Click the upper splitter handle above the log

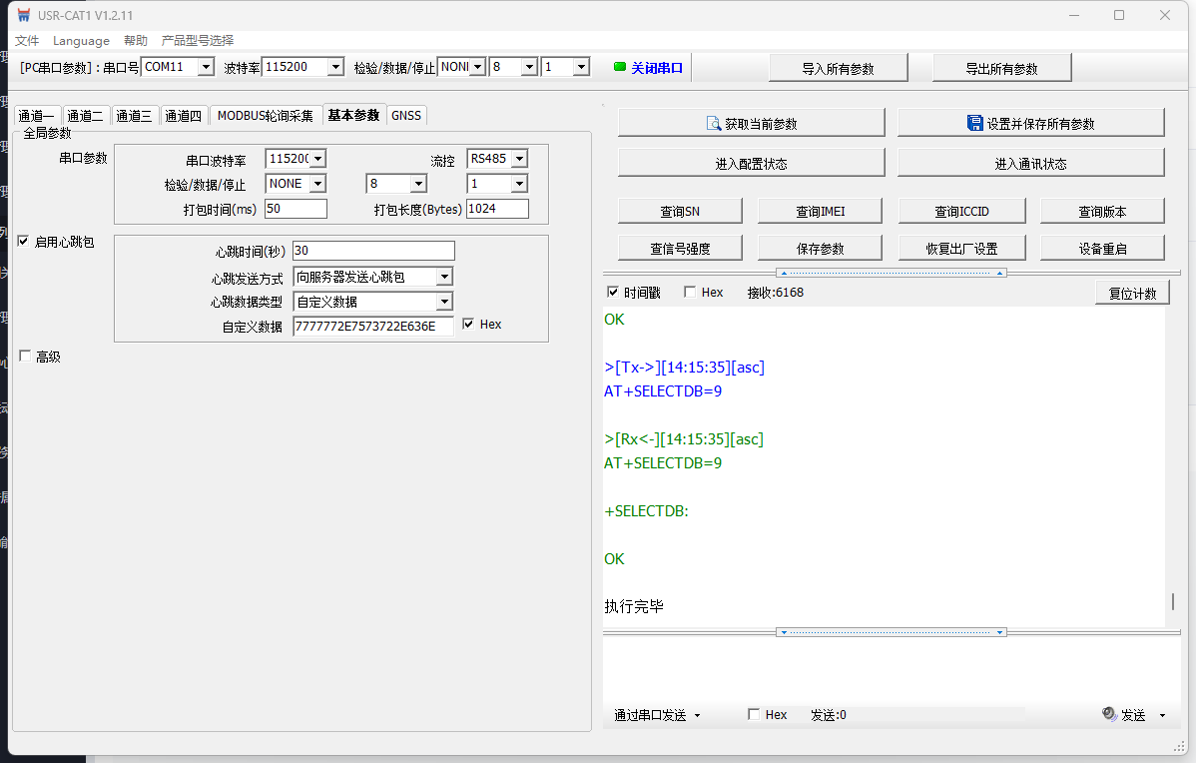(892, 273)
